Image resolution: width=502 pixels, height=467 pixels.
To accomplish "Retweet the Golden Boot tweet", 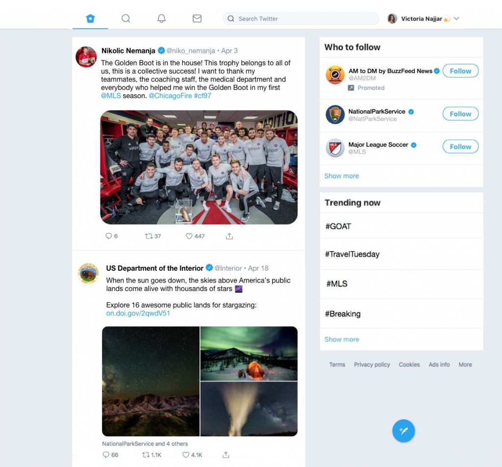I will pyautogui.click(x=149, y=236).
